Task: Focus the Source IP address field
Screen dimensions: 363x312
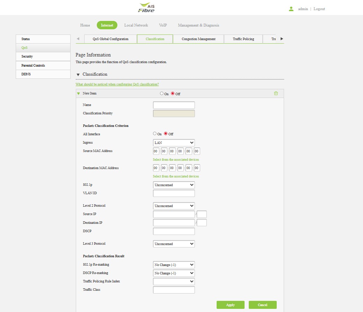Action: point(174,214)
